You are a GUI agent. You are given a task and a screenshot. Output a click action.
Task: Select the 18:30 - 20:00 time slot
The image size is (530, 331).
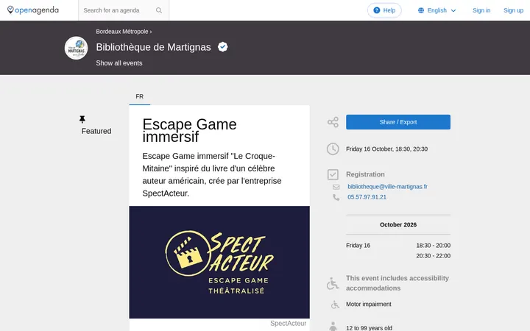[434, 246]
